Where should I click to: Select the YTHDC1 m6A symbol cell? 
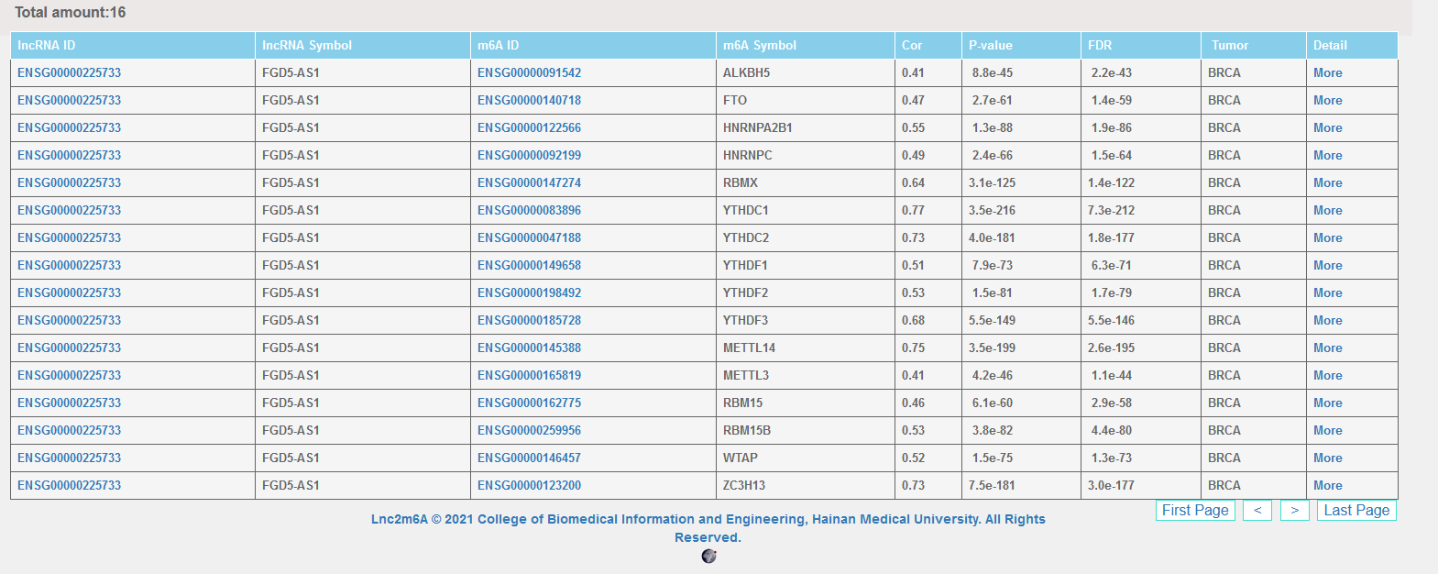[x=806, y=210]
